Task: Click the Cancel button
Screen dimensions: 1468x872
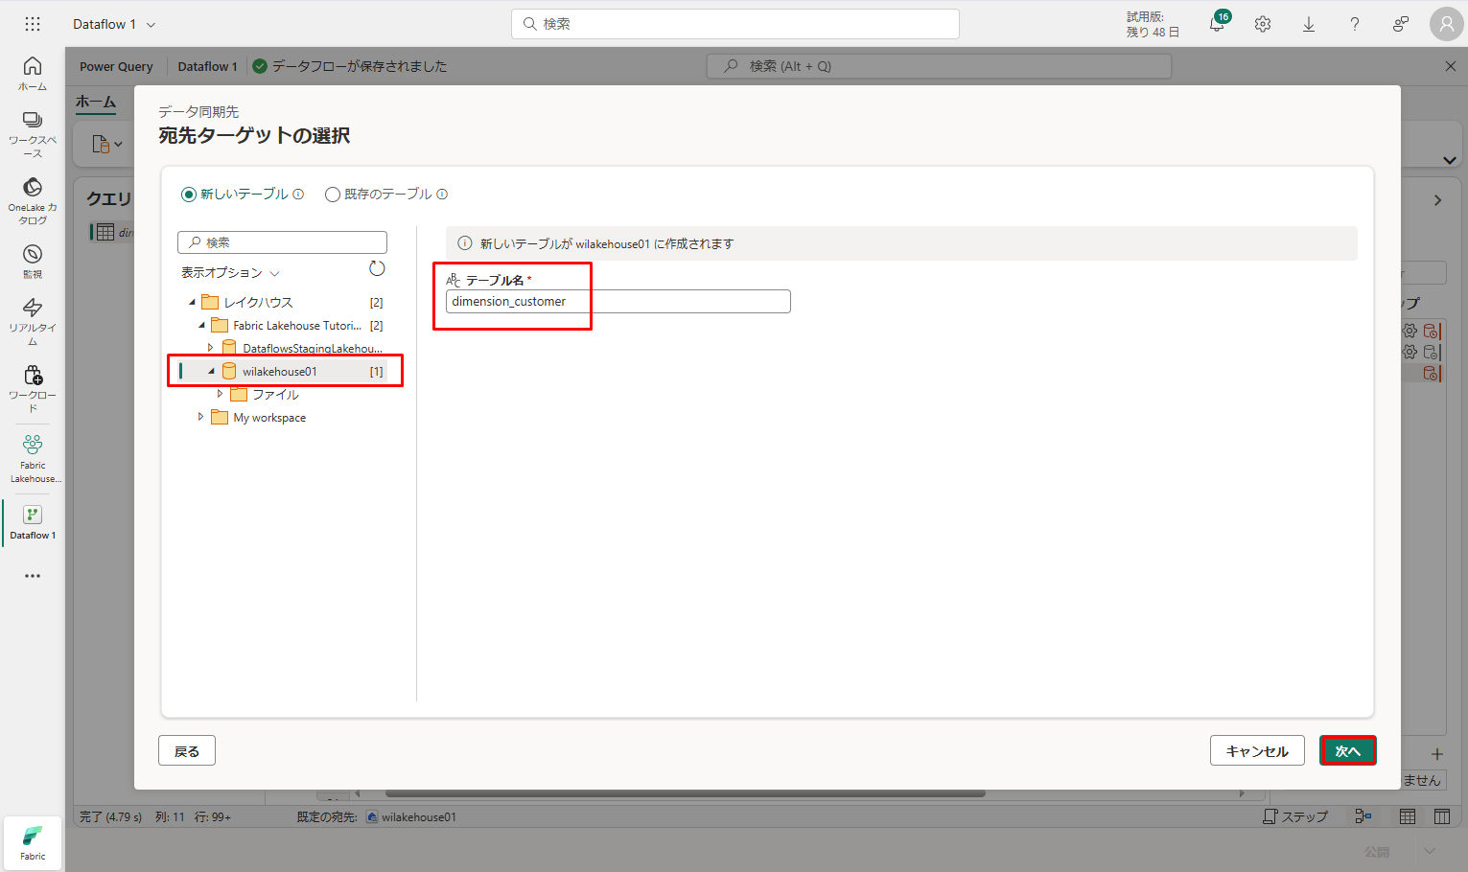Action: (x=1257, y=751)
